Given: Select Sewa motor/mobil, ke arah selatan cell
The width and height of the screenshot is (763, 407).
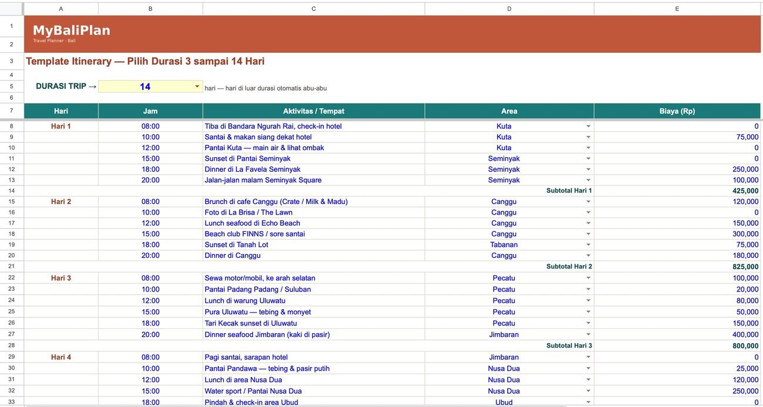Looking at the screenshot, I should (313, 278).
